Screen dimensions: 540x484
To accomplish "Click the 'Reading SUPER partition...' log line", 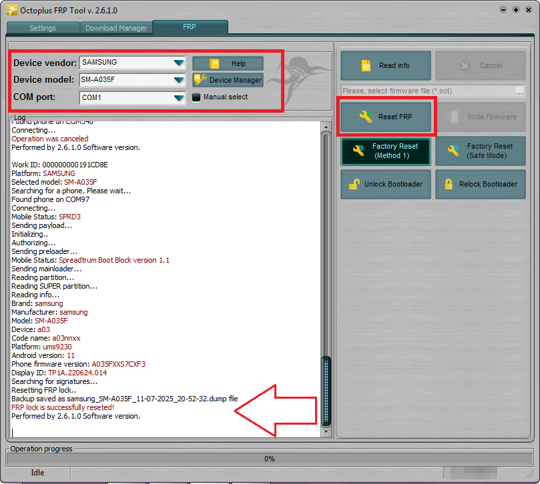I will click(x=55, y=286).
